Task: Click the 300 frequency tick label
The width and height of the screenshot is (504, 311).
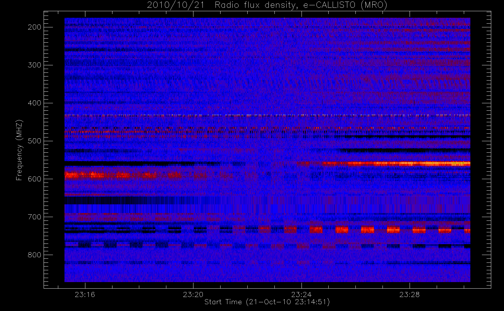Action: [34, 65]
